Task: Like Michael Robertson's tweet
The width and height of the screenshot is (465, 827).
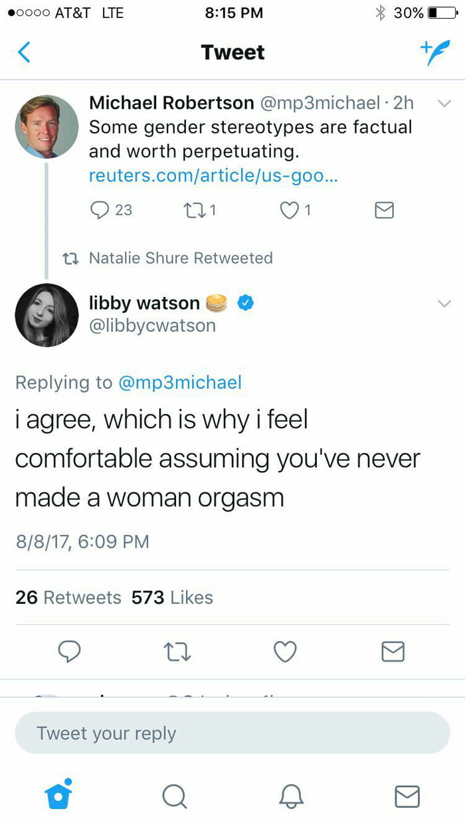Action: (x=288, y=211)
